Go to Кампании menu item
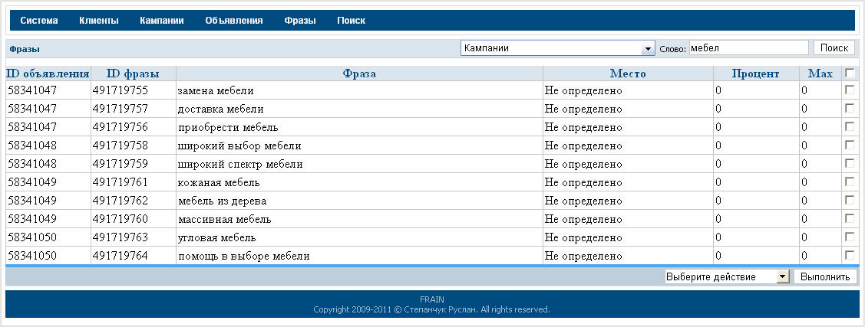Image resolution: width=865 pixels, height=327 pixels. [x=161, y=21]
